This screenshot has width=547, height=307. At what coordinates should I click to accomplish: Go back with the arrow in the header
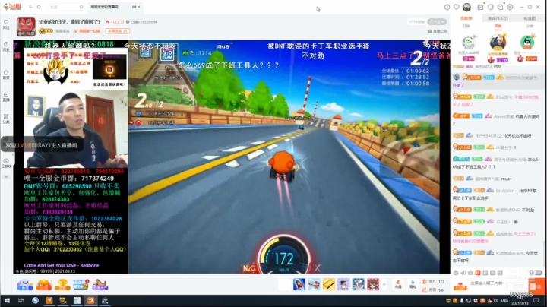pos(30,7)
